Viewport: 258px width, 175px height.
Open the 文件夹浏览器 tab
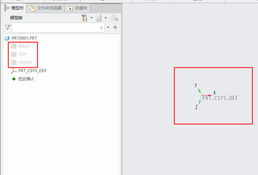tap(45, 8)
